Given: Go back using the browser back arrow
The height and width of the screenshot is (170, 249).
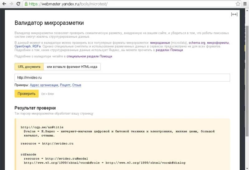Looking at the screenshot, I should pos(4,4).
